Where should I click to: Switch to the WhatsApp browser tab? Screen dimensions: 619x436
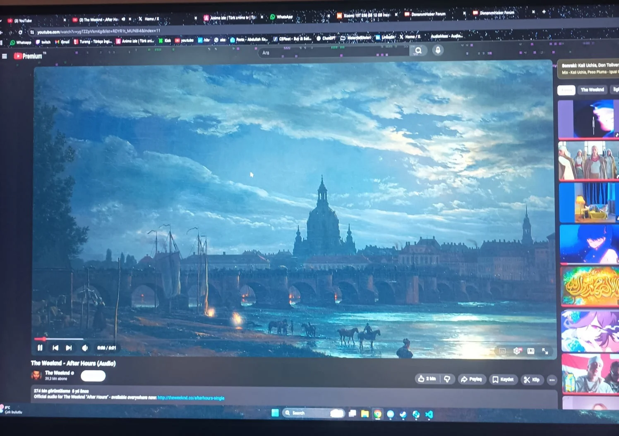click(299, 17)
